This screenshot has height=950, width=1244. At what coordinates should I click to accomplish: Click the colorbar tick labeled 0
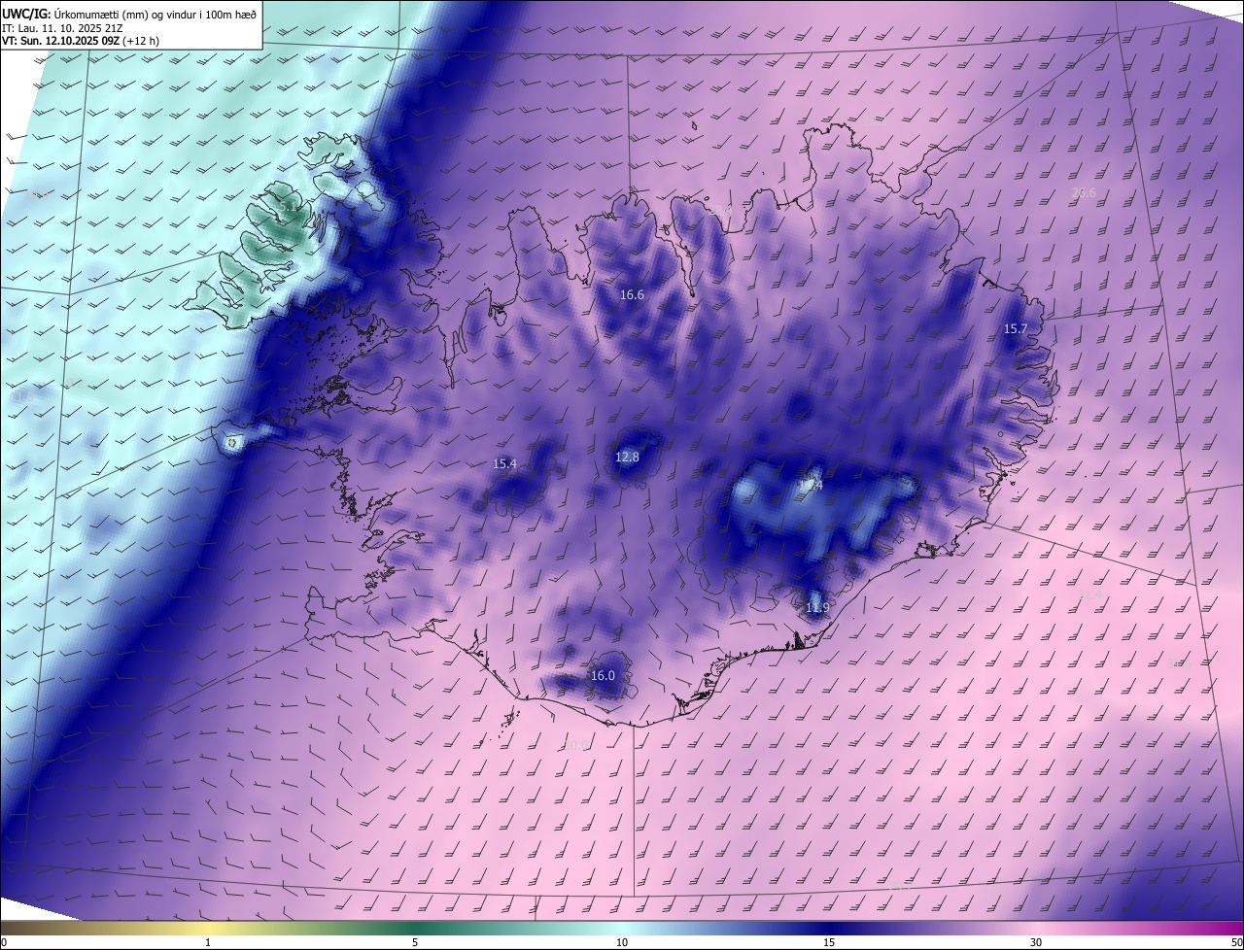point(4,942)
